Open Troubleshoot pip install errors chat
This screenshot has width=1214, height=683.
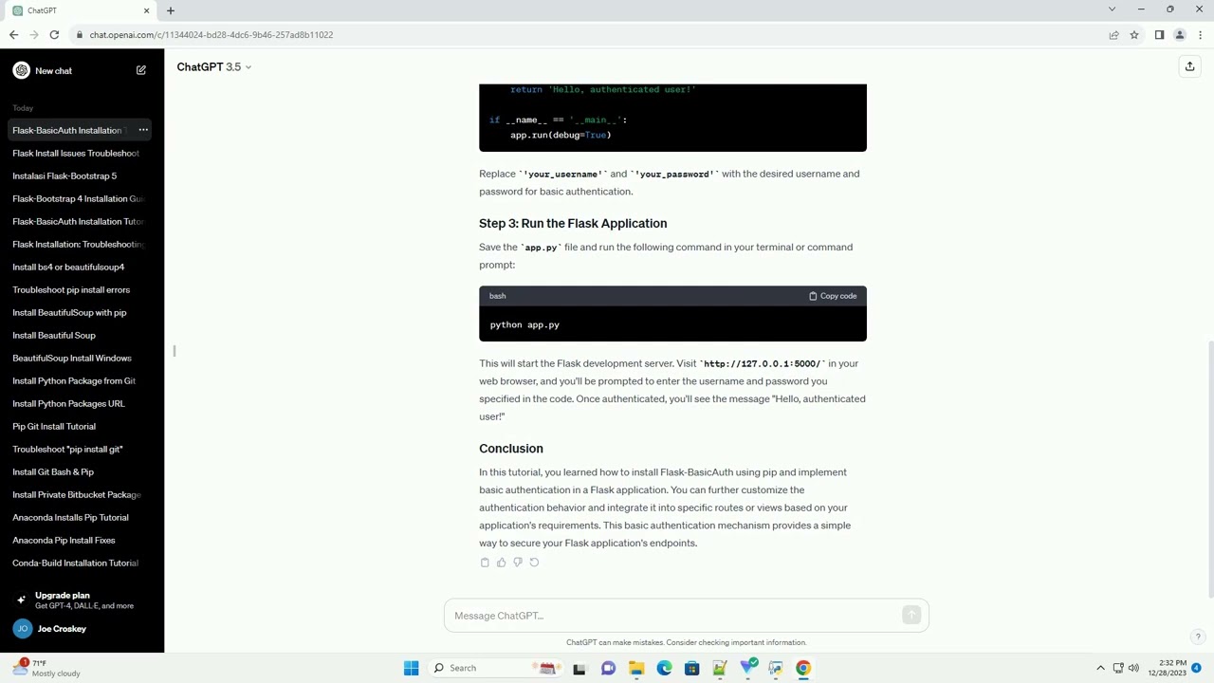71,289
